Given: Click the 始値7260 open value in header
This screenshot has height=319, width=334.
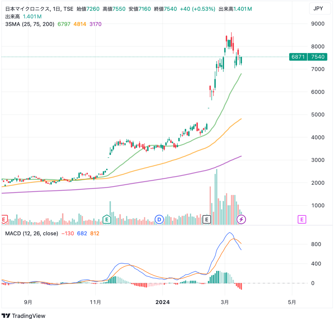Looking at the screenshot, I should coord(88,9).
